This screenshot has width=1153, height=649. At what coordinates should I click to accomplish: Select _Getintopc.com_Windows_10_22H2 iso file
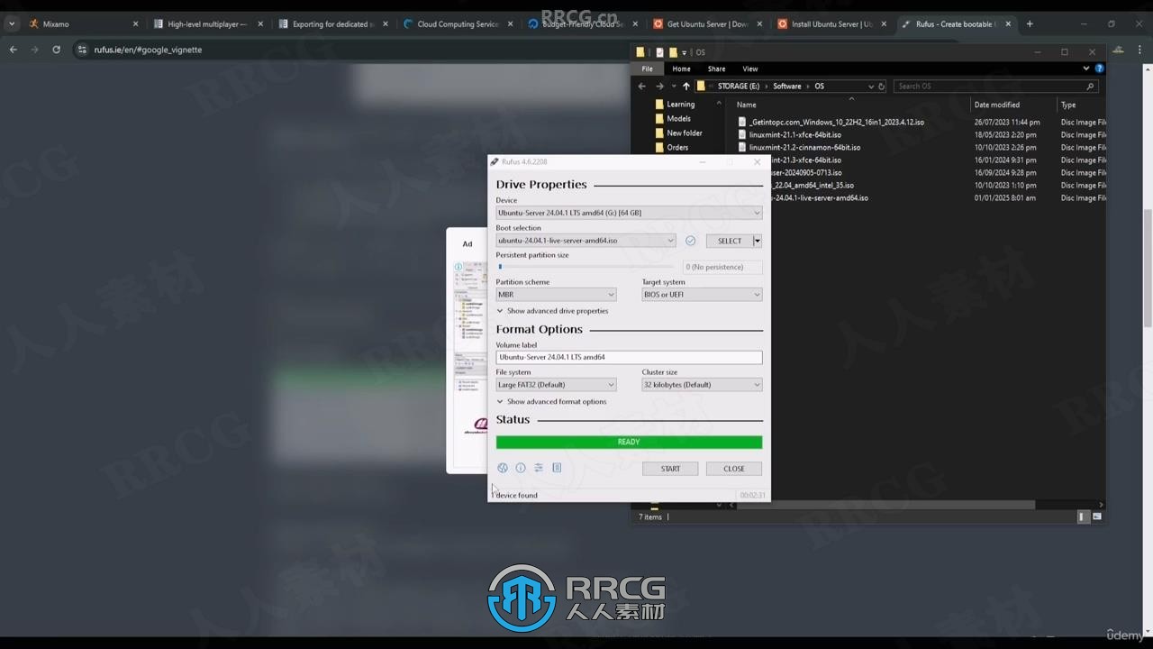(x=836, y=122)
